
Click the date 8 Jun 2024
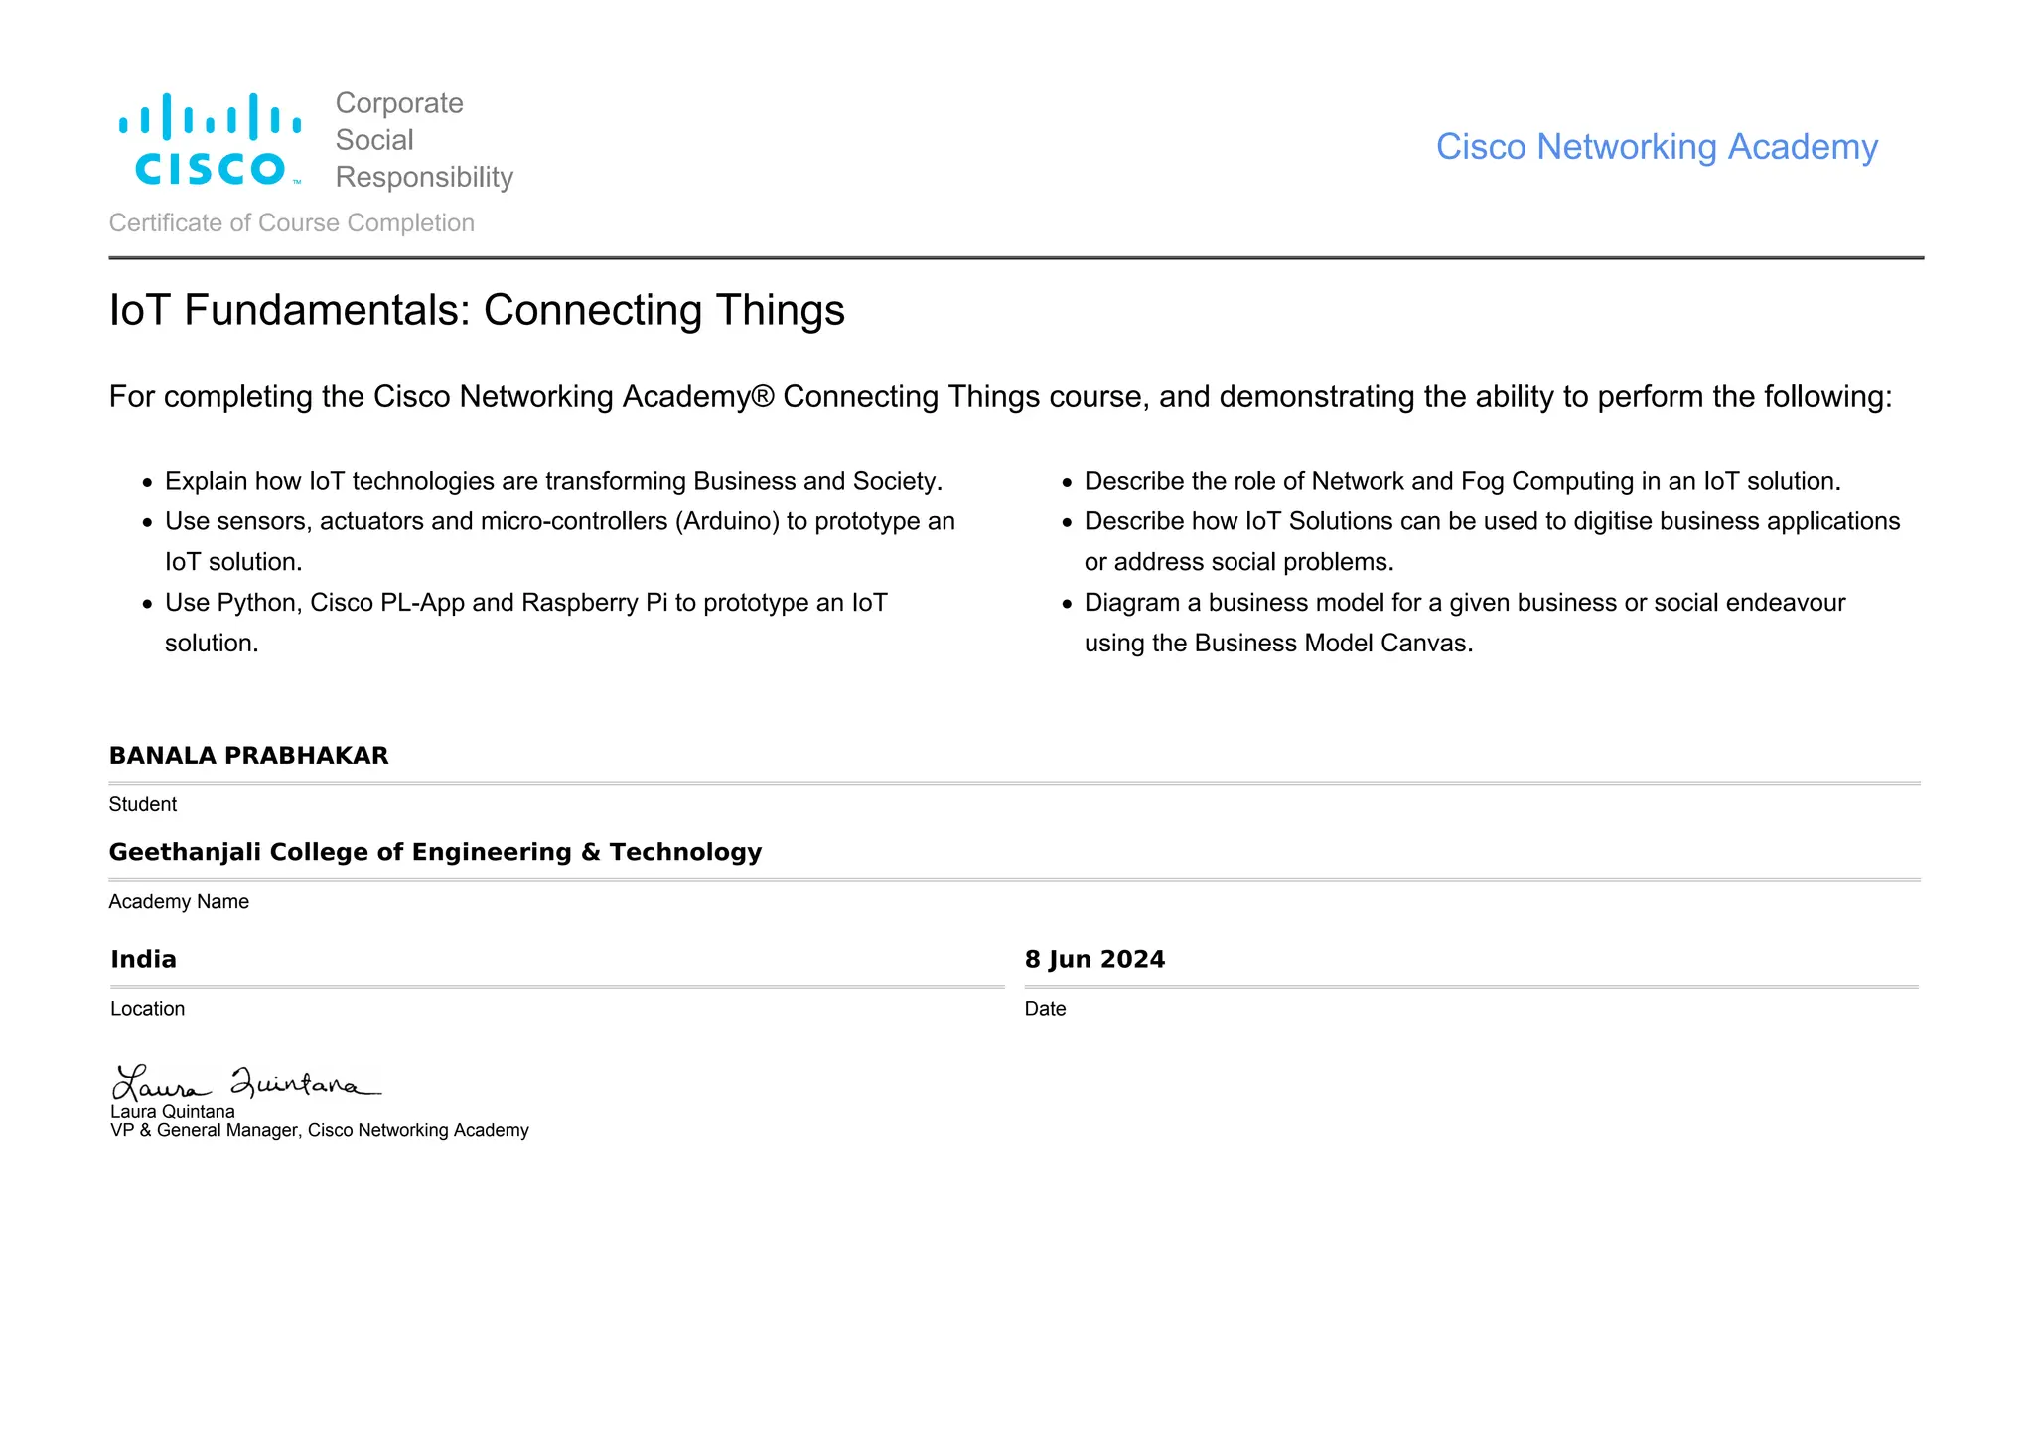[x=1094, y=959]
